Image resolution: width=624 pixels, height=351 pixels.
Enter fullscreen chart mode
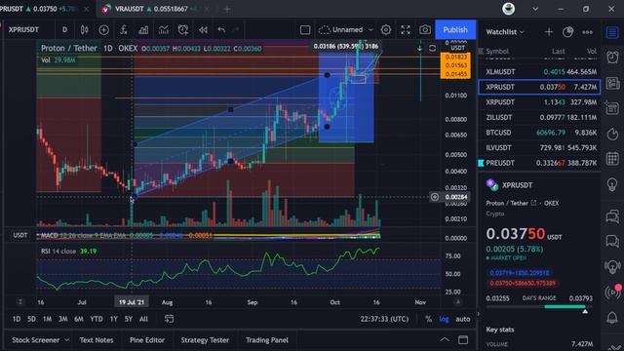pyautogui.click(x=406, y=30)
